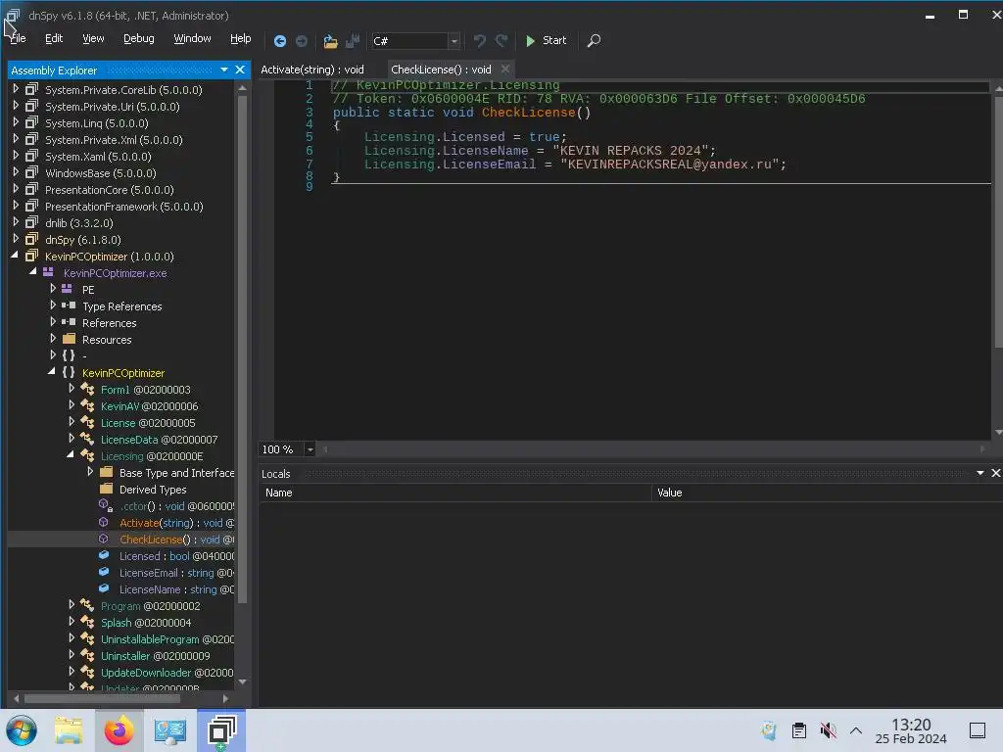Close the CheckLicense() : void tab
1003x752 pixels.
click(505, 69)
